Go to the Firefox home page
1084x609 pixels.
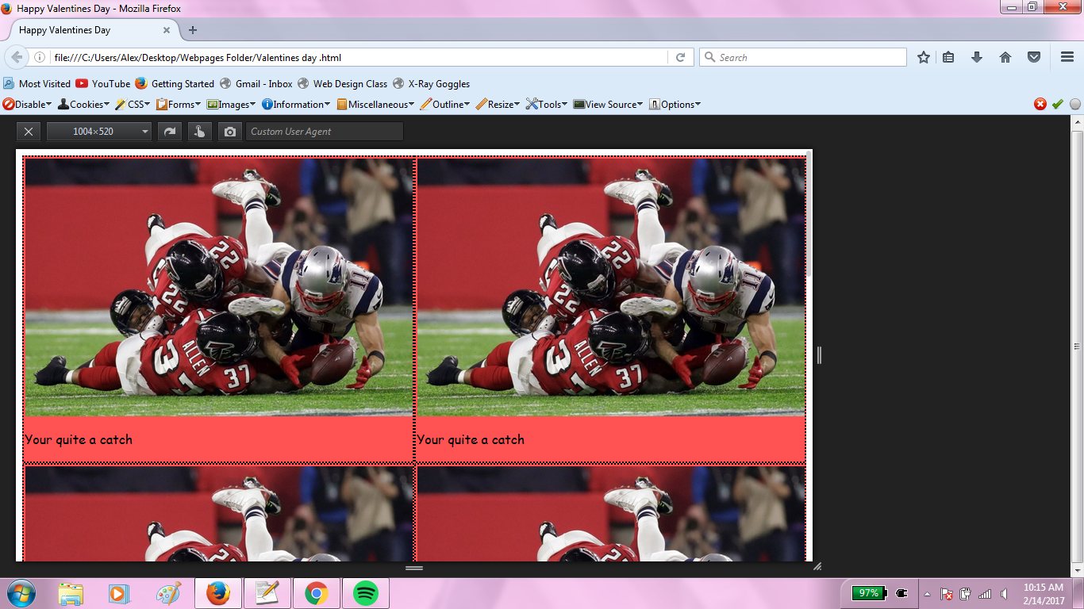[x=1005, y=57]
